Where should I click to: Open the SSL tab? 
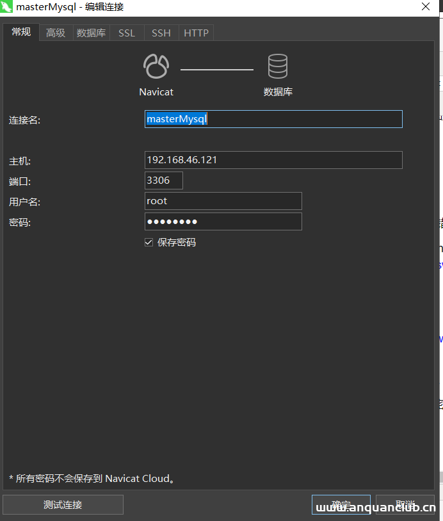127,33
